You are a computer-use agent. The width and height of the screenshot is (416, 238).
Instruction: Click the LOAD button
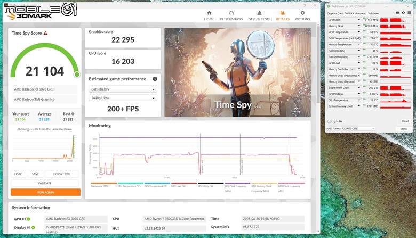[18, 174]
